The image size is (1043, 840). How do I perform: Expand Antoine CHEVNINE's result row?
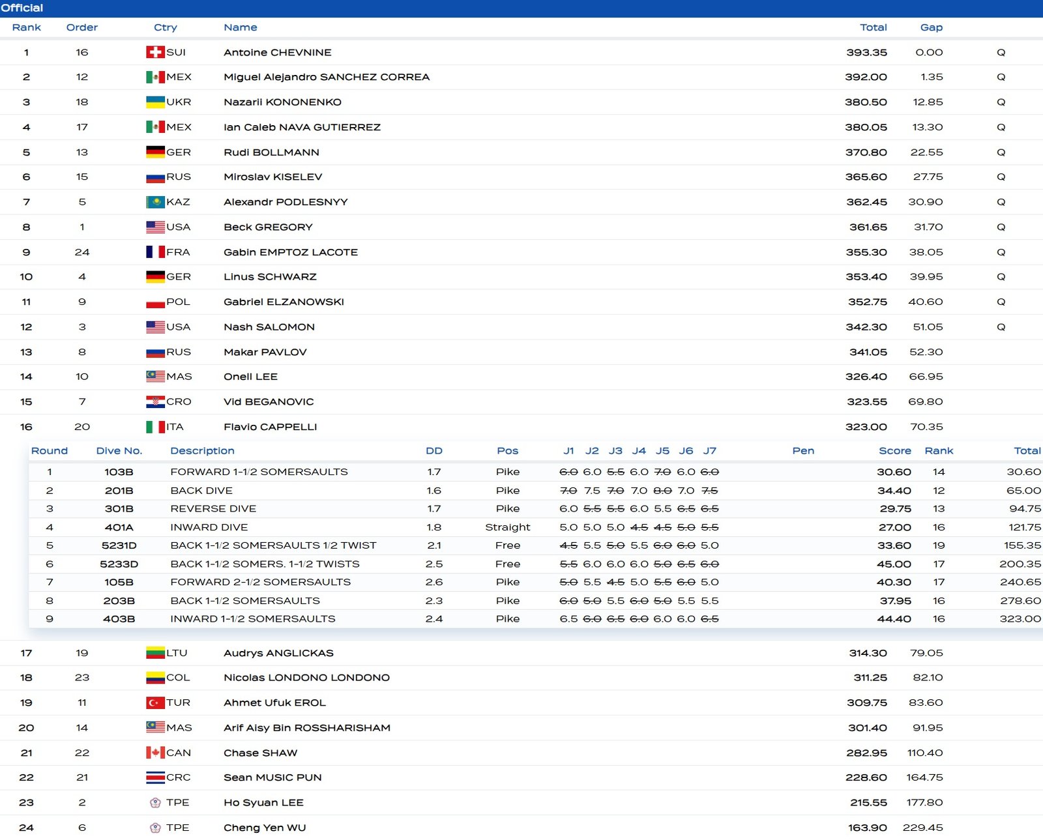tap(521, 52)
